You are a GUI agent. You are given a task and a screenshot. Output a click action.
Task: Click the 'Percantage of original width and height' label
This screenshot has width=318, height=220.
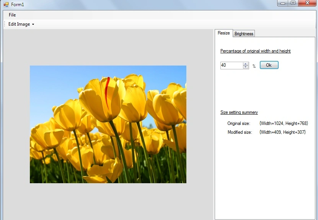[x=256, y=51]
